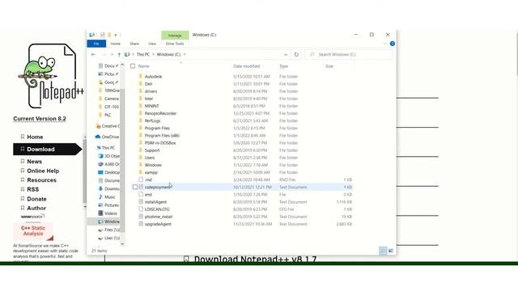Open the Share ribbon tab
This screenshot has height=291, width=518.
[134, 44]
